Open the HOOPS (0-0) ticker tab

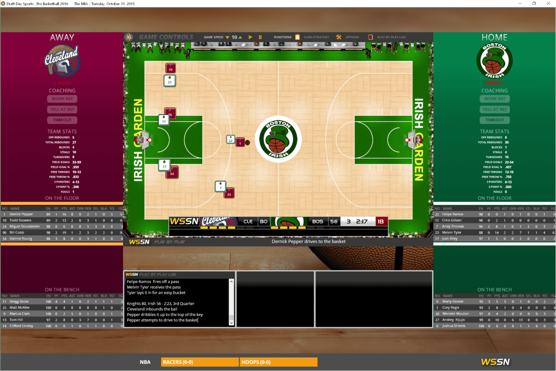coord(279,362)
